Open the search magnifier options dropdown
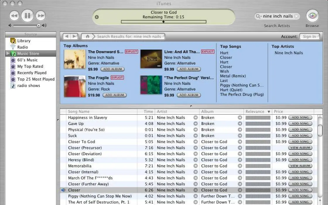The width and height of the screenshot is (328, 205). [x=259, y=16]
